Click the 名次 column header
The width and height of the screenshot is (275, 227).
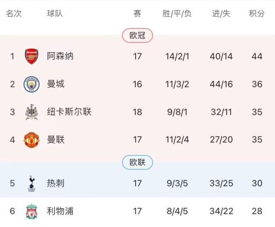[14, 14]
